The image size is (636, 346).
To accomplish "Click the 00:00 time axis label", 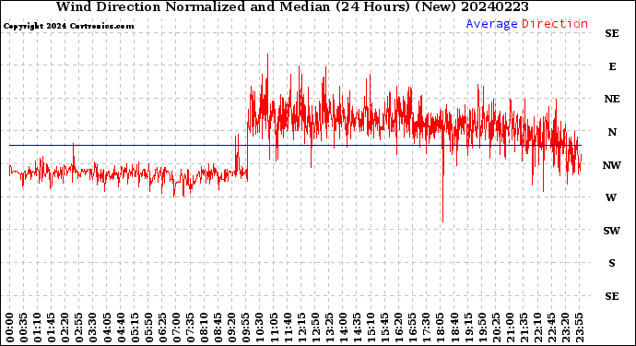I will click(10, 328).
